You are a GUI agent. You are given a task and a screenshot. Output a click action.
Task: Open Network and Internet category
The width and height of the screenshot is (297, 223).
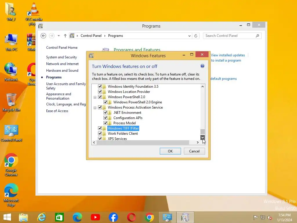coord(62,64)
